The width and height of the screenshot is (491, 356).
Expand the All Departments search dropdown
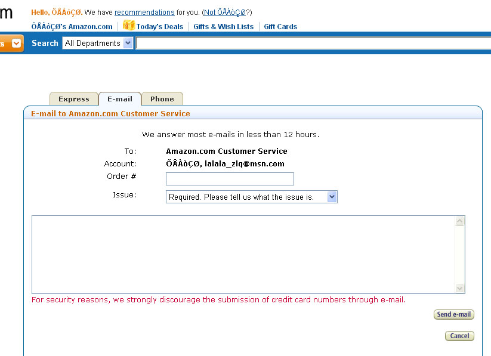128,43
